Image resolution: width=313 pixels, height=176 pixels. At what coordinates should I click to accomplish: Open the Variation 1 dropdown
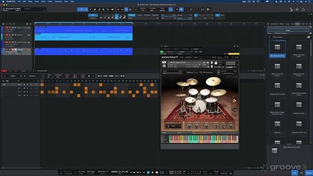coord(35,76)
